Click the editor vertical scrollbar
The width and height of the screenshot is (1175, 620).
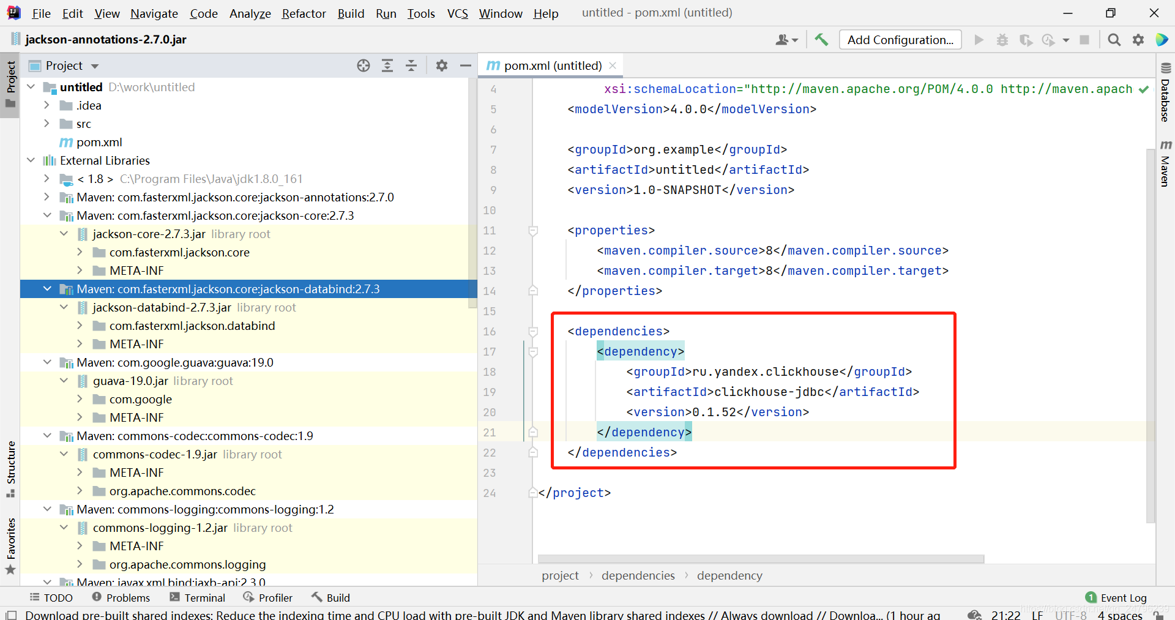[x=1151, y=335]
